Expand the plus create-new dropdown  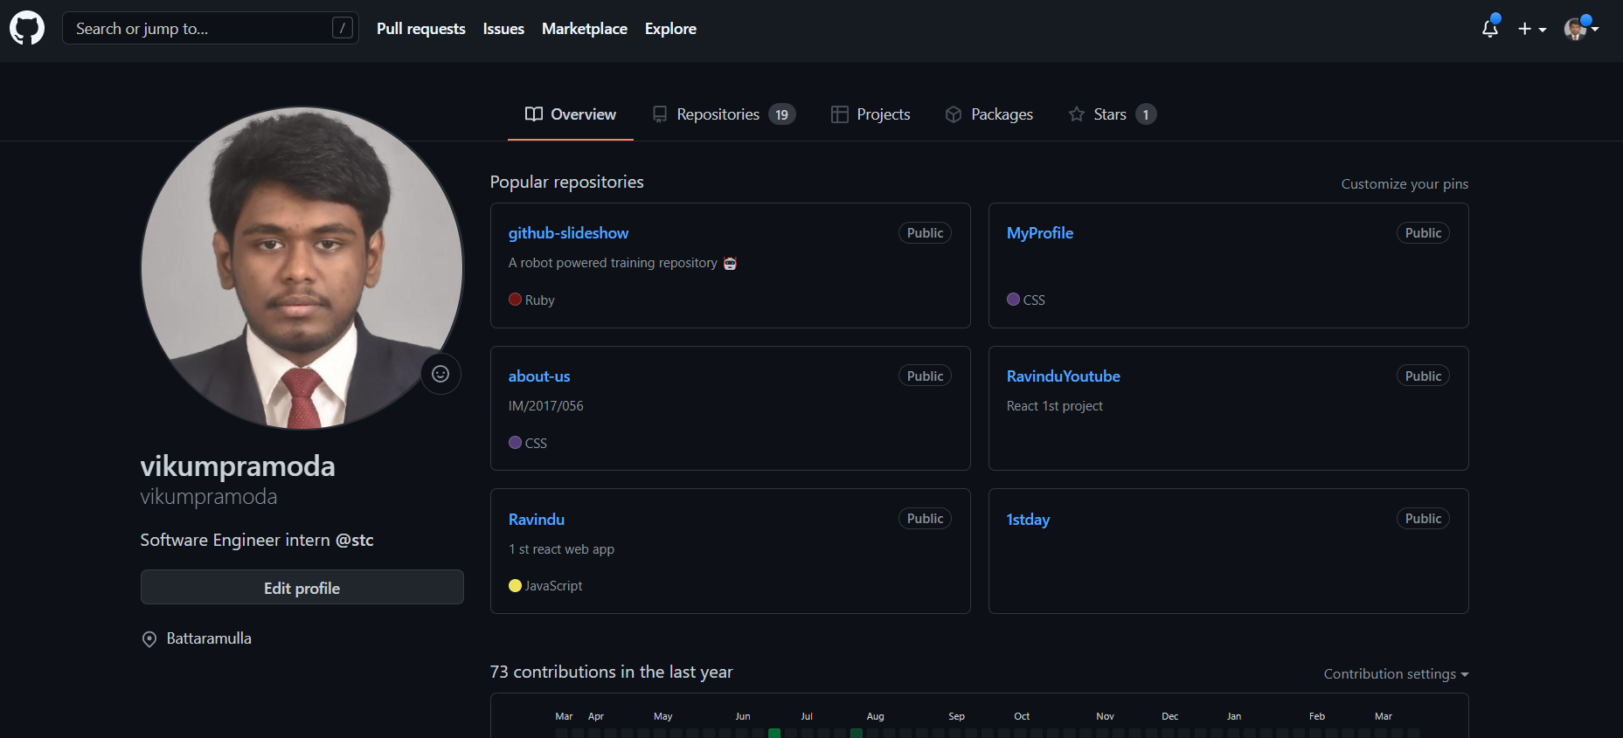point(1532,29)
